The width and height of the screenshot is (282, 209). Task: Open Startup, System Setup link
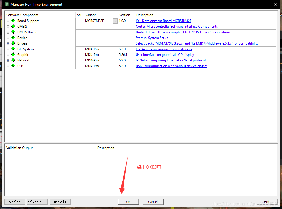click(x=152, y=38)
